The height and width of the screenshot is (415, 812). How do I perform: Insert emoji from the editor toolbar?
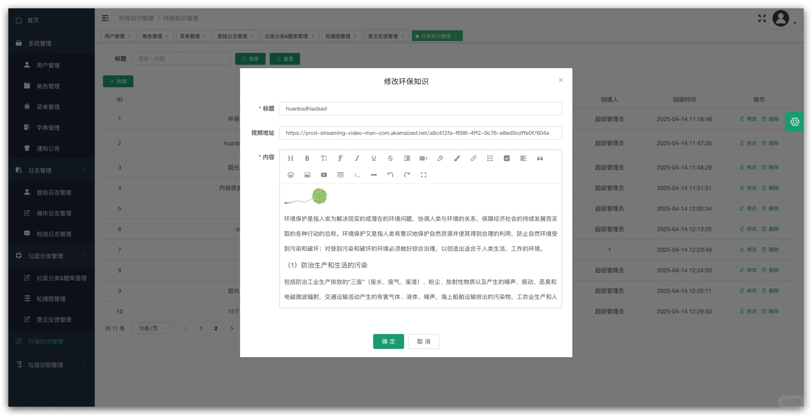291,175
